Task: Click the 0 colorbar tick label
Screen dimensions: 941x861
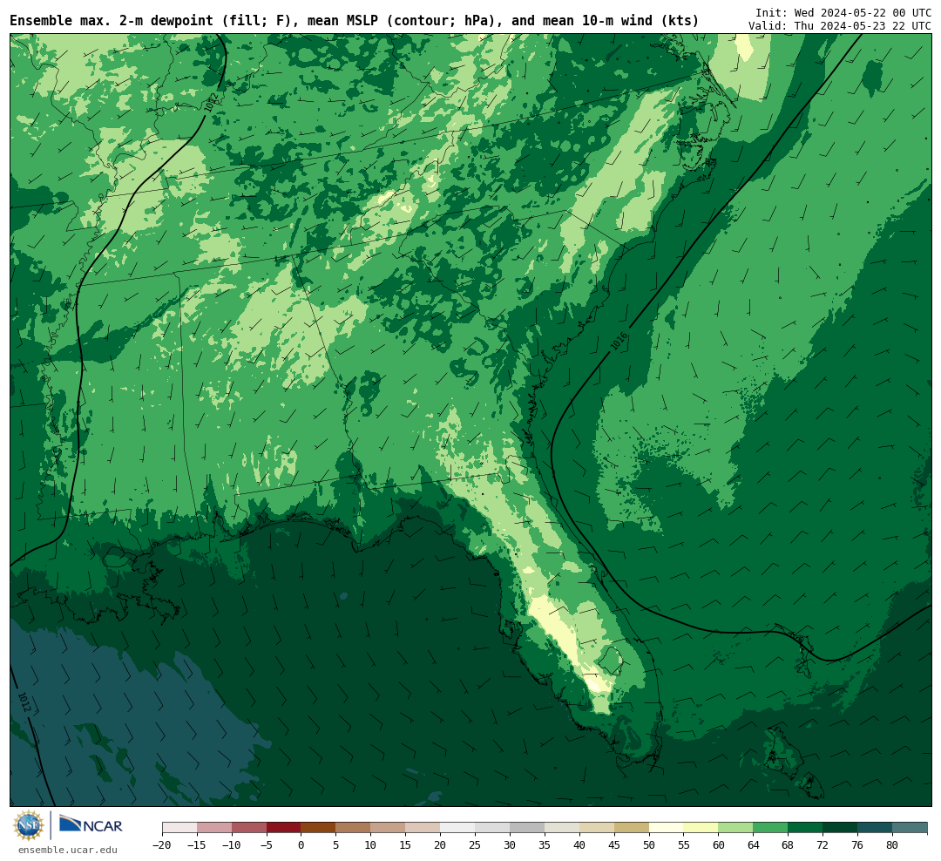Action: pyautogui.click(x=301, y=845)
